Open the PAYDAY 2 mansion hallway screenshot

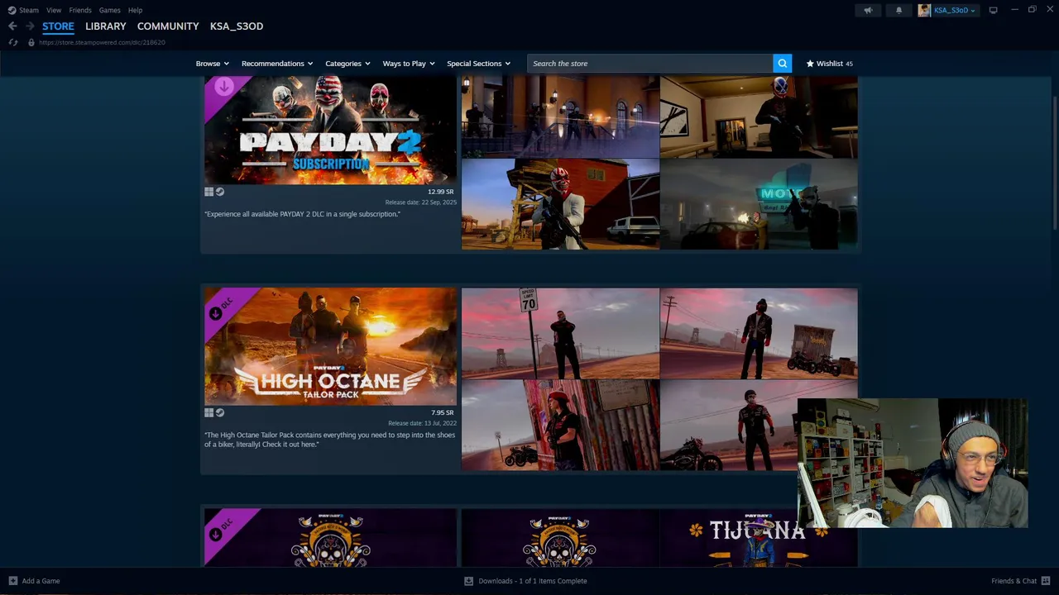tap(560, 117)
